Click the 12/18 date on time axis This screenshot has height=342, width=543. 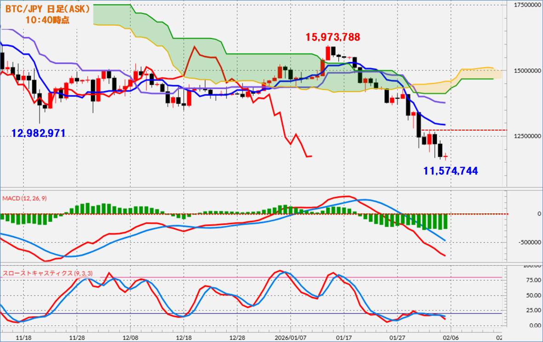click(184, 337)
